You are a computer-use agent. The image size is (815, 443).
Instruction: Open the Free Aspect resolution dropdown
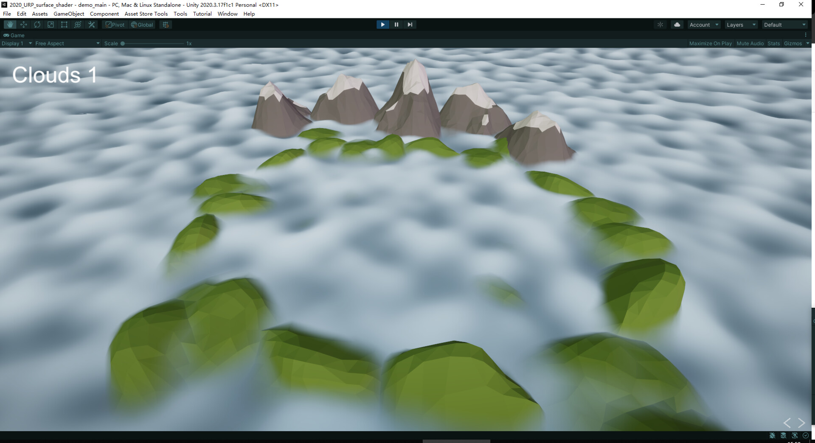66,43
